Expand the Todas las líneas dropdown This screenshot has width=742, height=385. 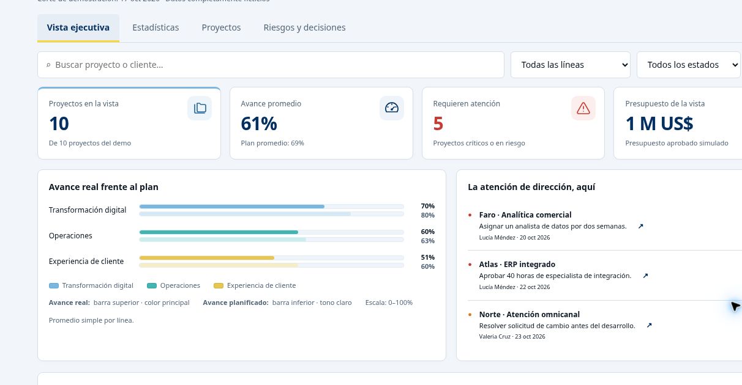571,65
